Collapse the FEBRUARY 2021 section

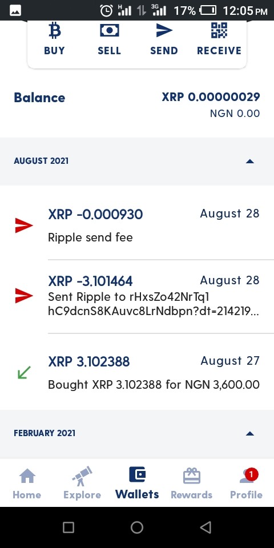(x=249, y=433)
